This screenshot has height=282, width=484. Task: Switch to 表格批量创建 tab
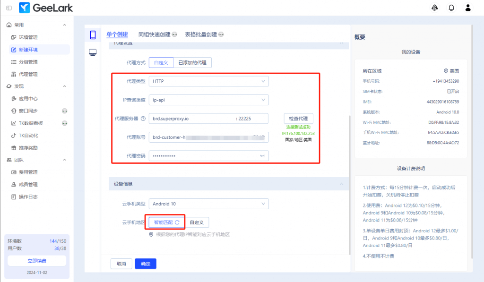click(200, 34)
